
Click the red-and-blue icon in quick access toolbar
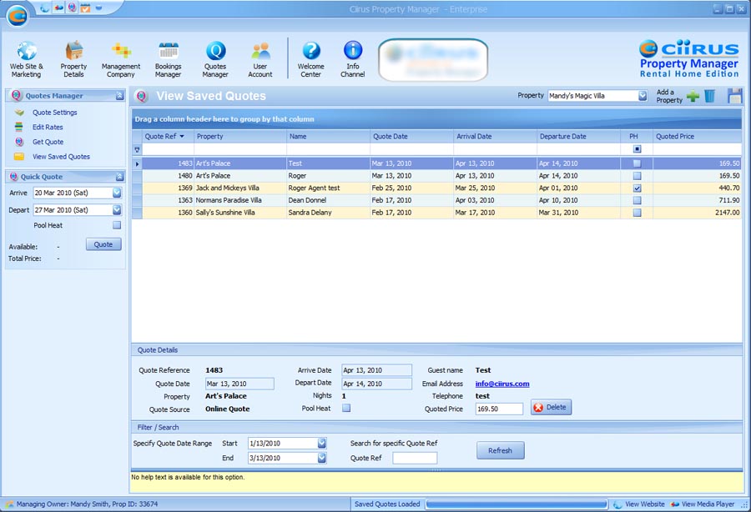[58, 8]
